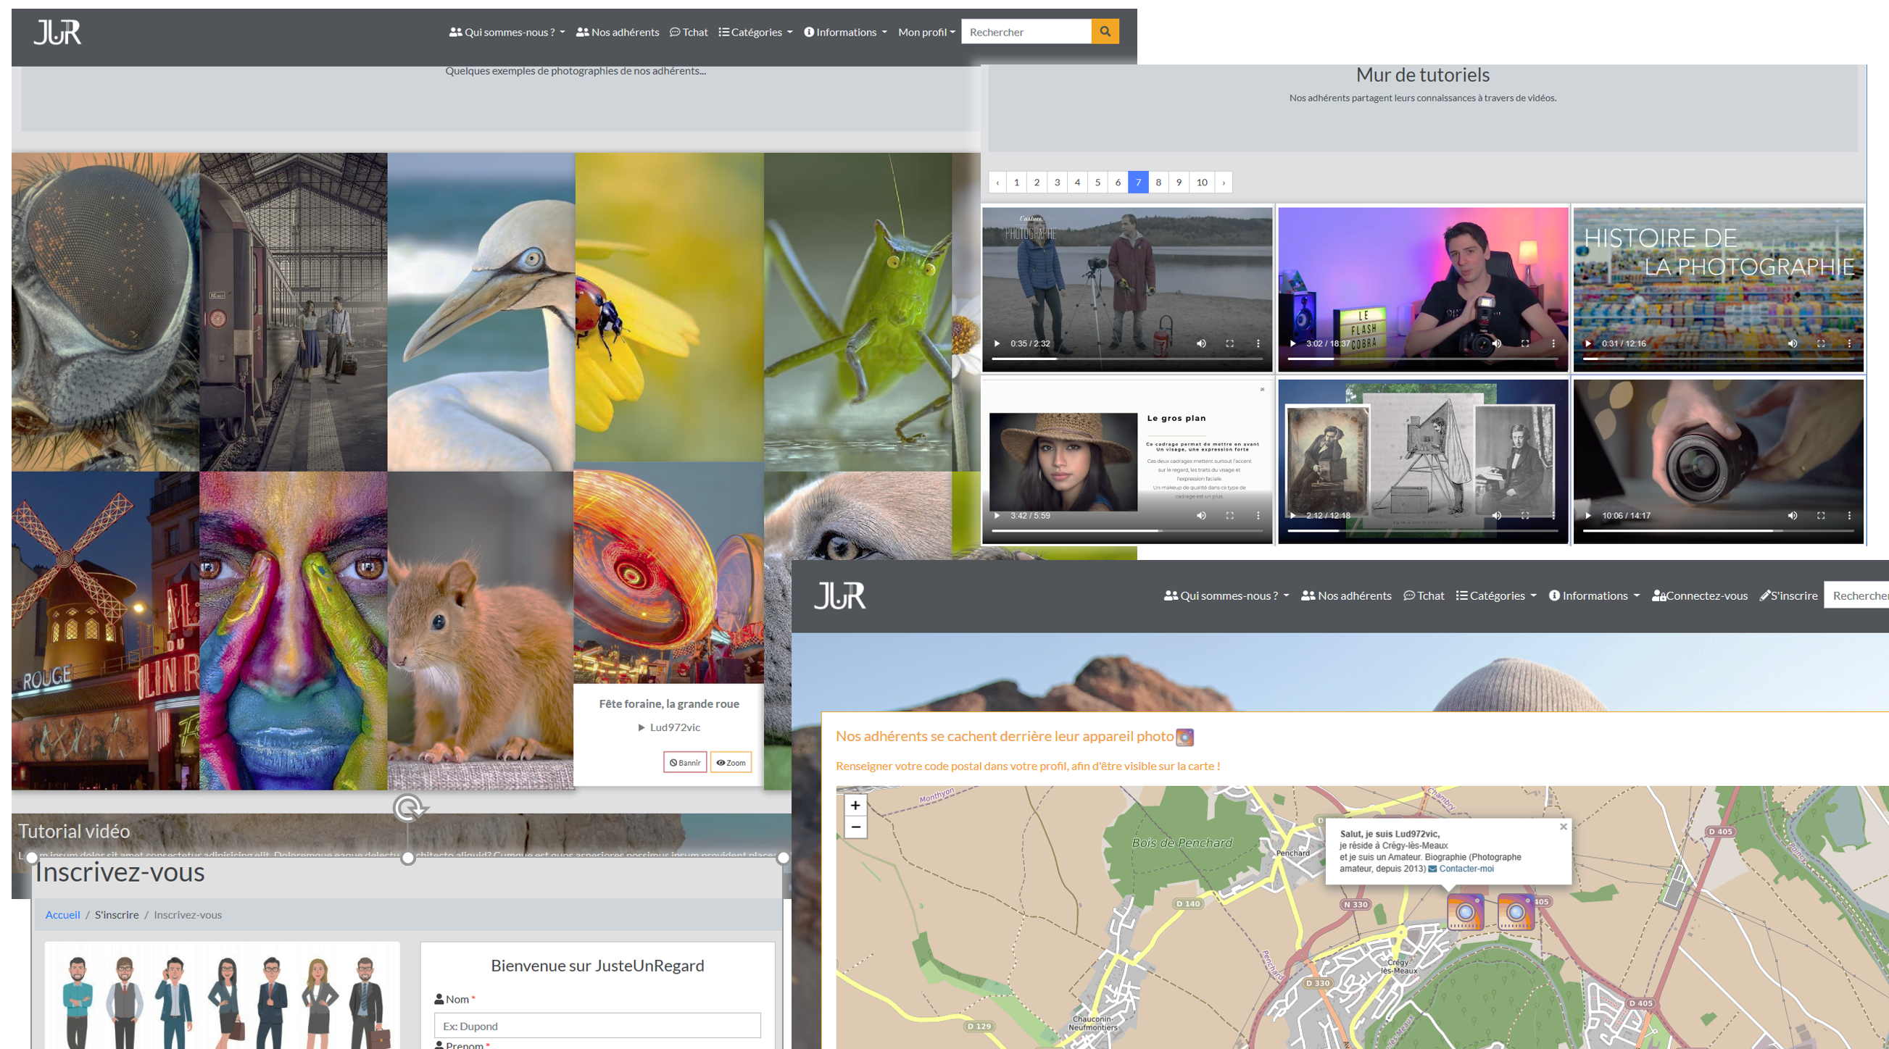Click the orange search magnifier button
The height and width of the screenshot is (1049, 1889).
click(x=1105, y=32)
